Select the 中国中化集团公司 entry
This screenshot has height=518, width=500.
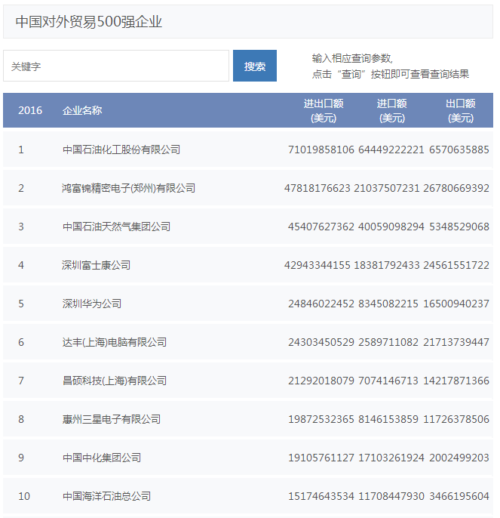[x=101, y=458]
